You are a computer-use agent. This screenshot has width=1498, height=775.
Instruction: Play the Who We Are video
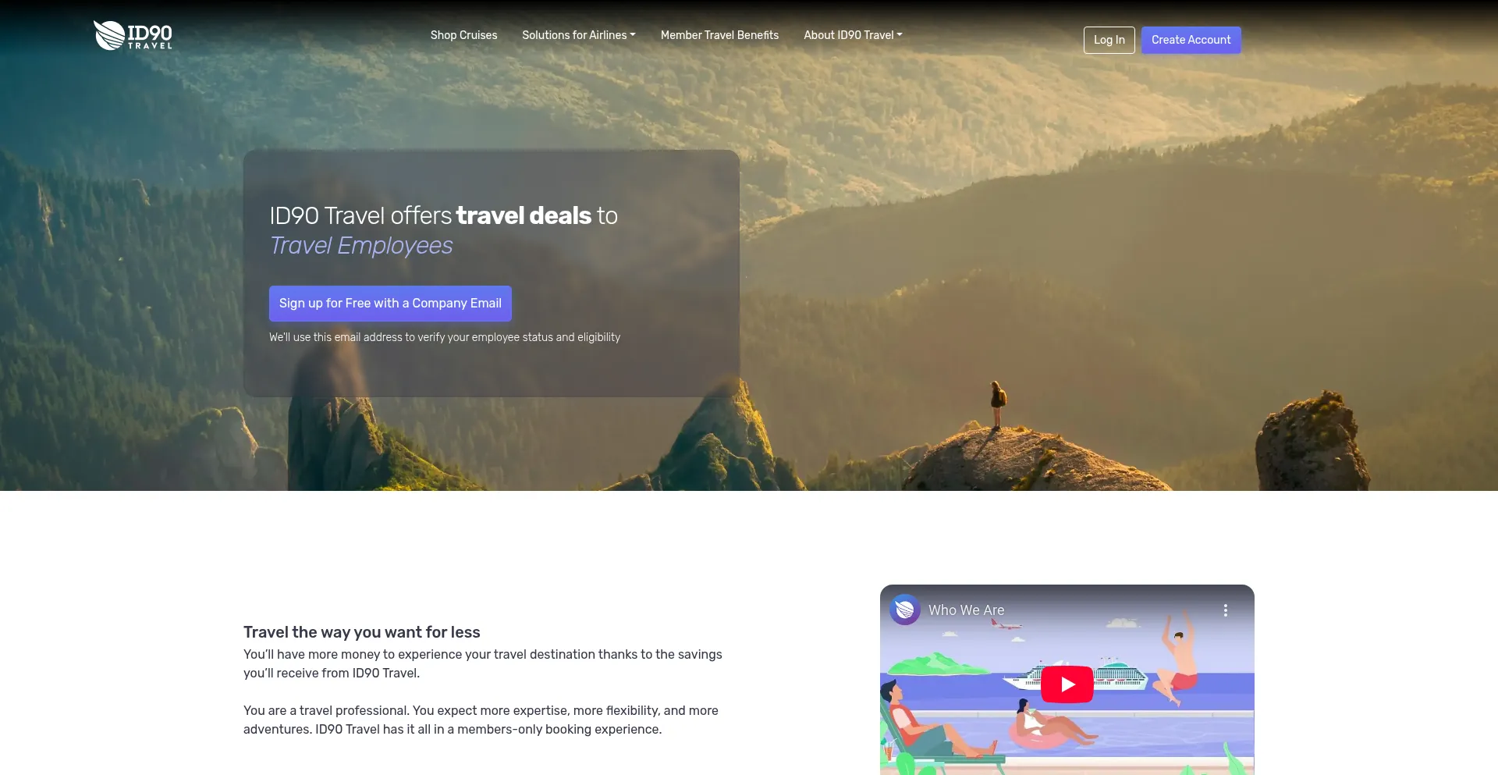pos(1067,684)
